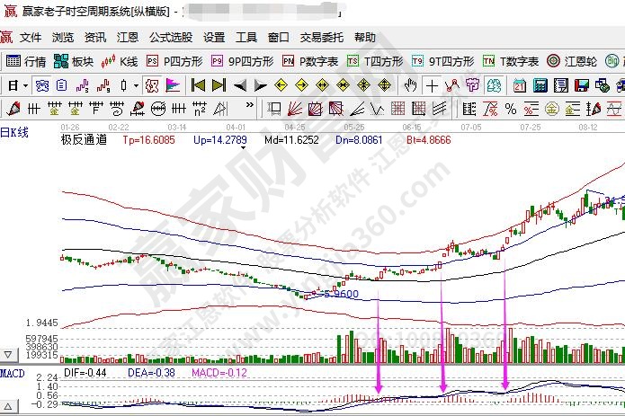
Task: Expand the 日 period dropdown
Action: coord(26,85)
